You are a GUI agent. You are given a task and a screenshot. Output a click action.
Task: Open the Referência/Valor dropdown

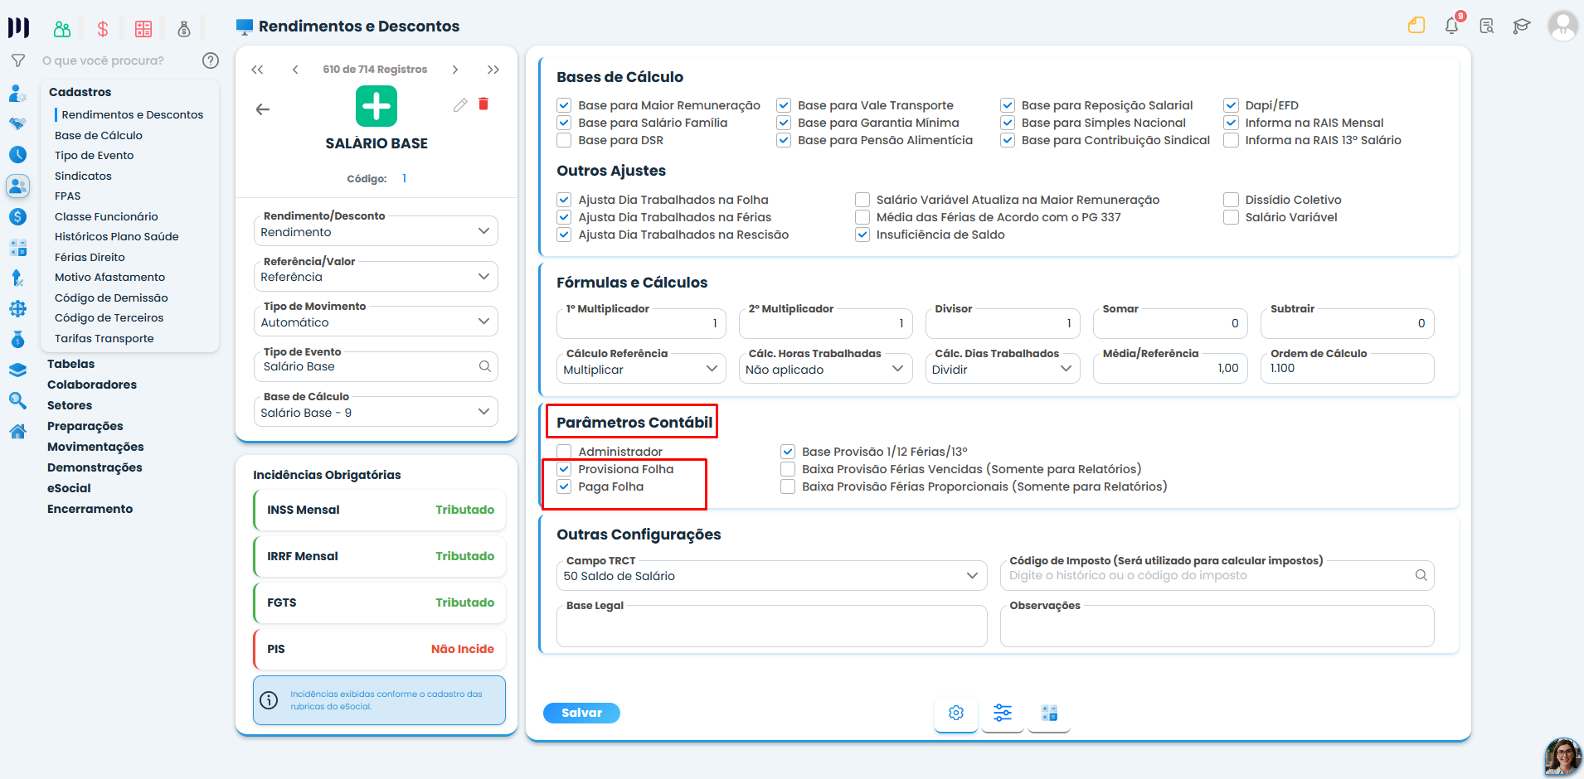[x=376, y=276]
